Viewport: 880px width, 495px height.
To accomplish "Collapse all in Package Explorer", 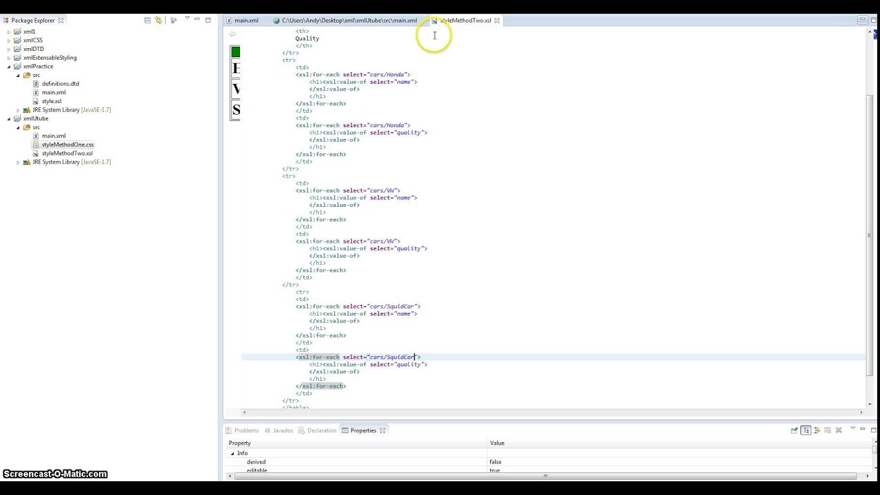I will pos(147,20).
